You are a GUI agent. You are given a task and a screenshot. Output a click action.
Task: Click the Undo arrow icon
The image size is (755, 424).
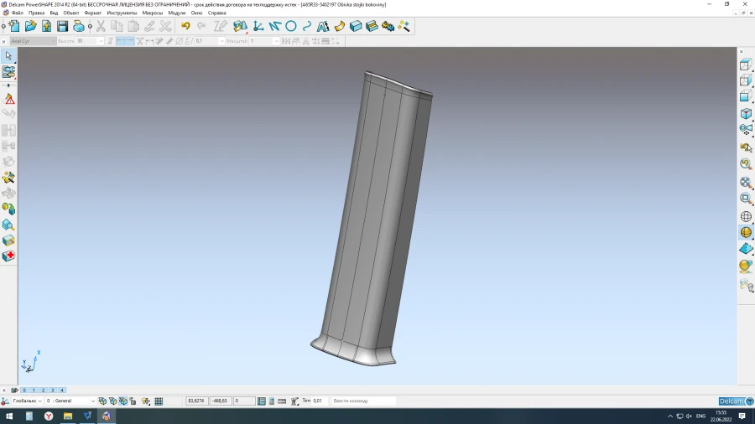click(x=185, y=26)
